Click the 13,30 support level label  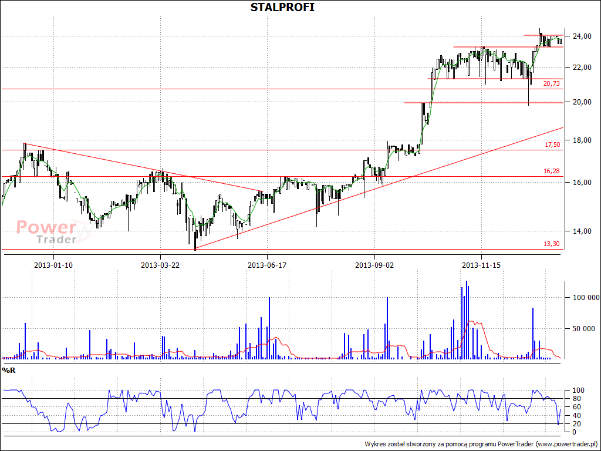click(552, 244)
